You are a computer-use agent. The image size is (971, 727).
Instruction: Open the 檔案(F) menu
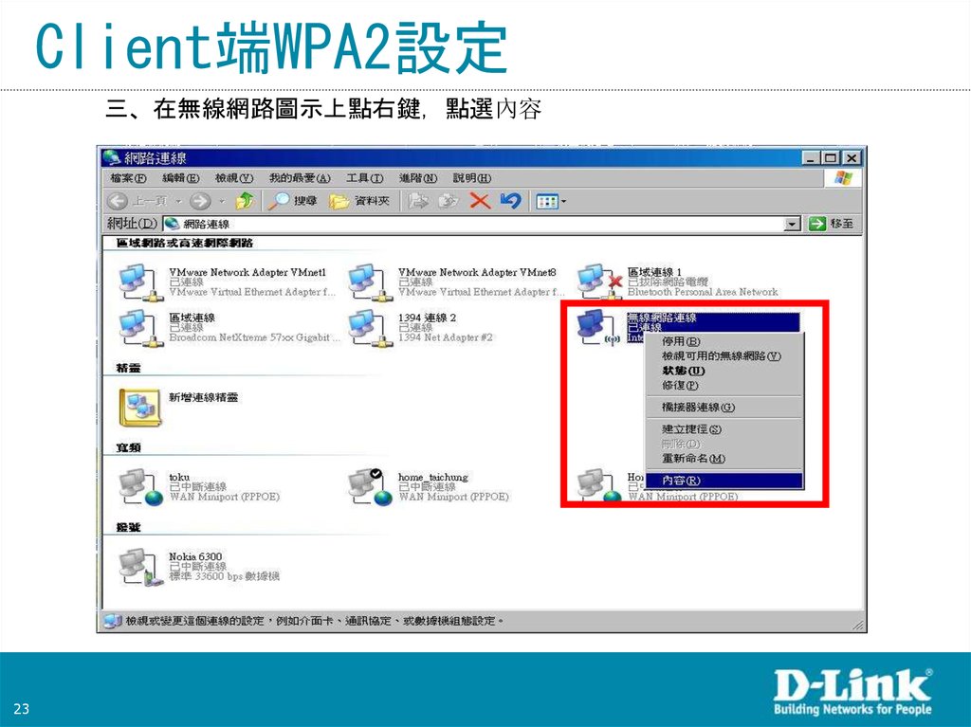128,178
